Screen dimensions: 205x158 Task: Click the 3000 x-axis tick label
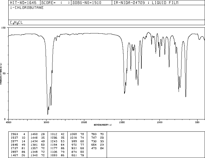point(46,122)
